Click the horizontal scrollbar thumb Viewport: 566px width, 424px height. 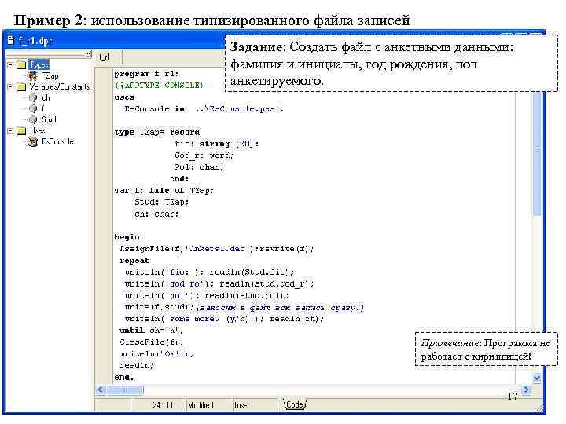click(125, 389)
